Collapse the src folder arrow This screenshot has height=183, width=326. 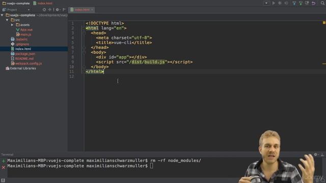click(7, 20)
